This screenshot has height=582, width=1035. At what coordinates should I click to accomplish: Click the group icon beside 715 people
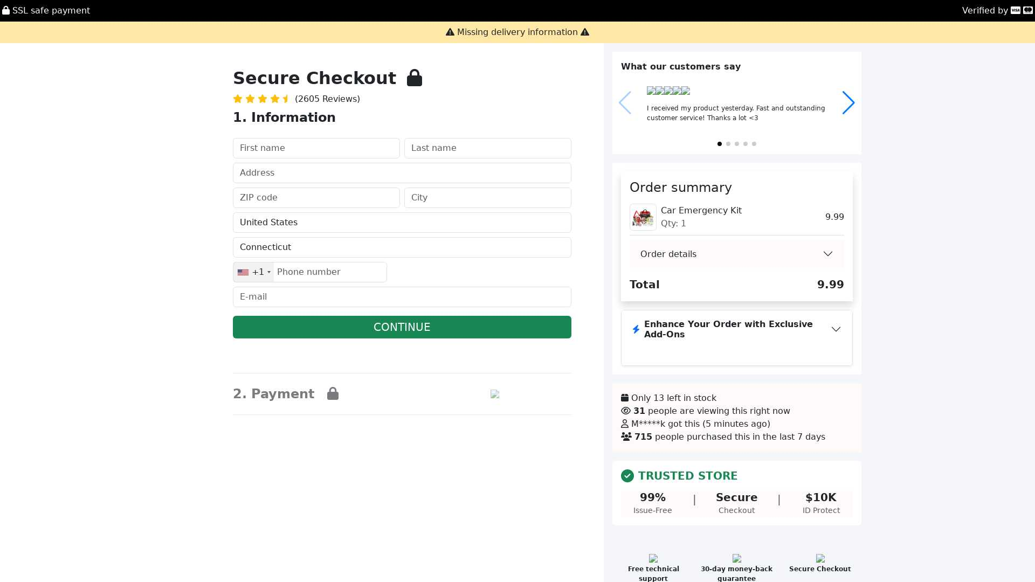click(626, 436)
